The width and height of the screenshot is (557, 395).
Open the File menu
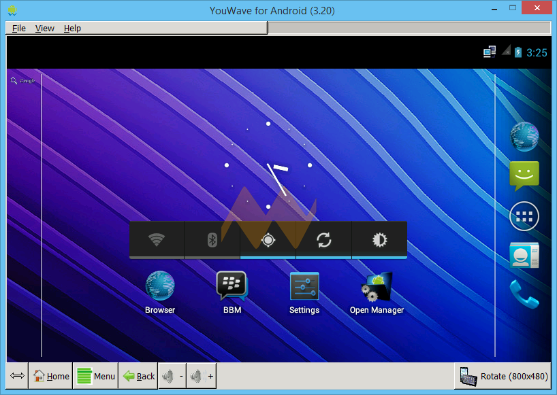click(19, 28)
